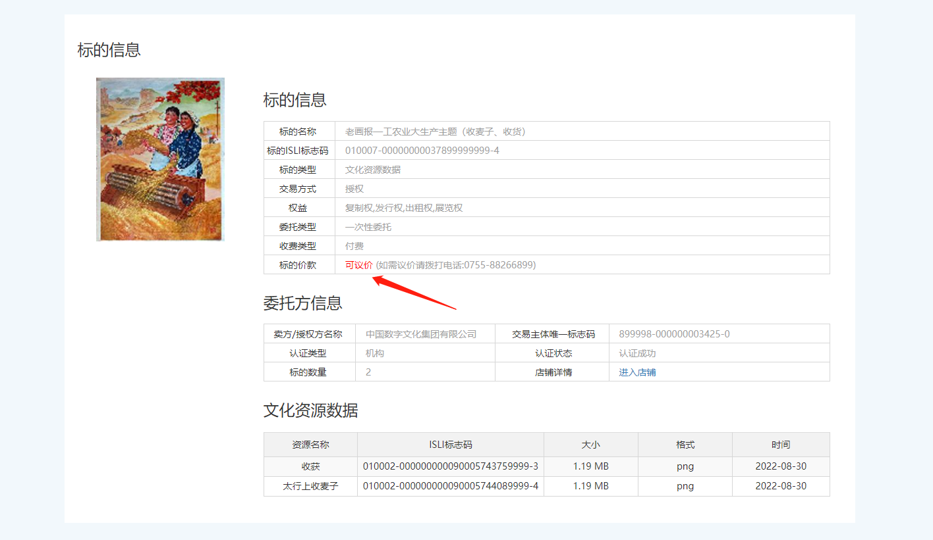Click the harvest poster thumbnail image

(160, 159)
